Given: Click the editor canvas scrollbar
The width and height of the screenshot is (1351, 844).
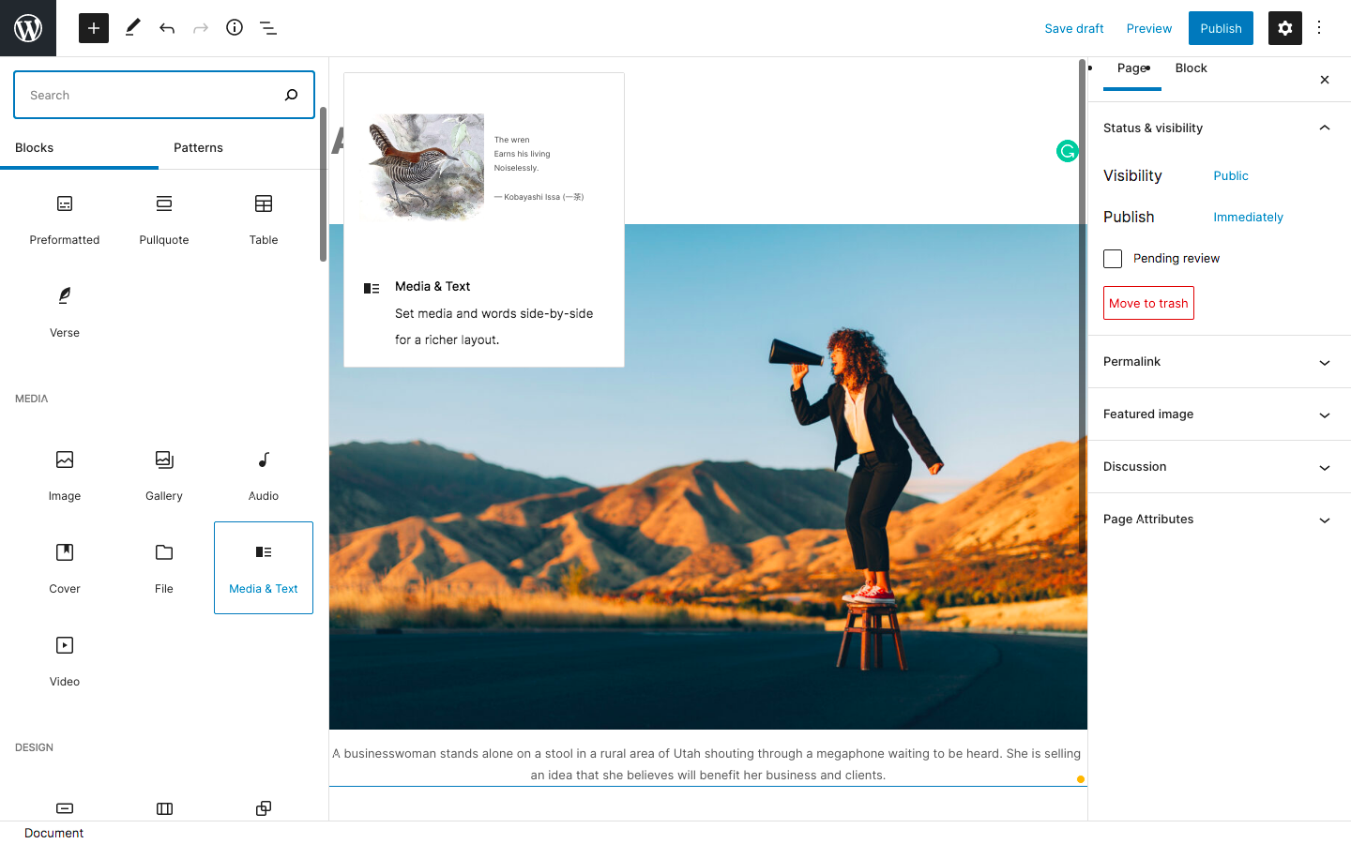Looking at the screenshot, I should (1082, 307).
